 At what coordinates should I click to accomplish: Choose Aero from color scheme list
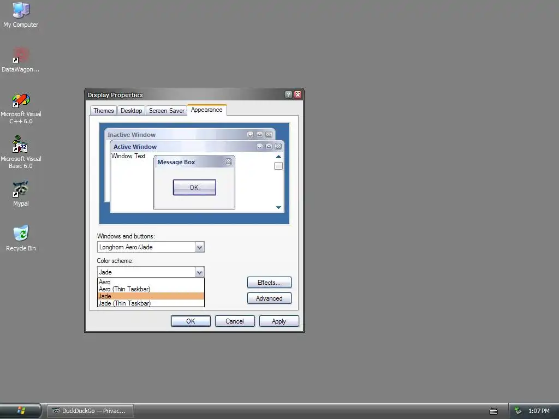coord(151,282)
